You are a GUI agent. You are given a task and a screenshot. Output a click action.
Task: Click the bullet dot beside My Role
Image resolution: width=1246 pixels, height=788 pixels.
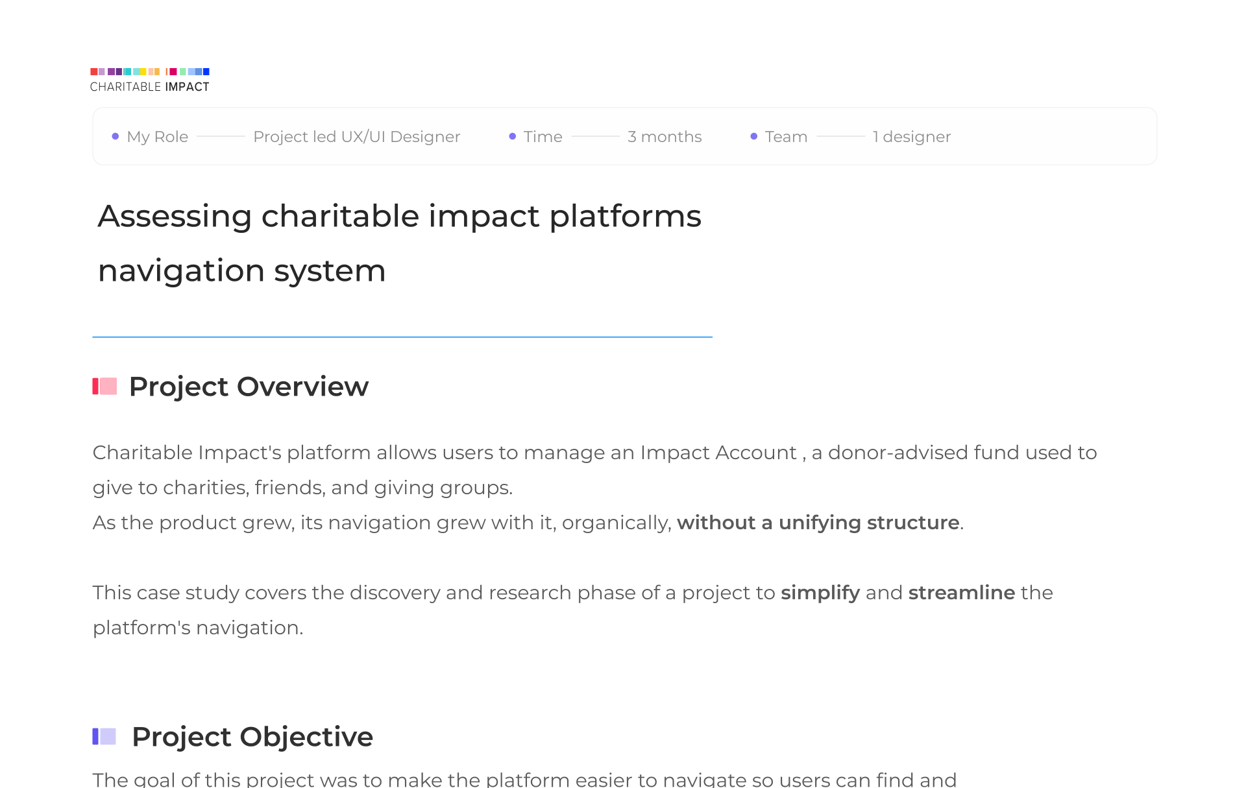(x=116, y=136)
